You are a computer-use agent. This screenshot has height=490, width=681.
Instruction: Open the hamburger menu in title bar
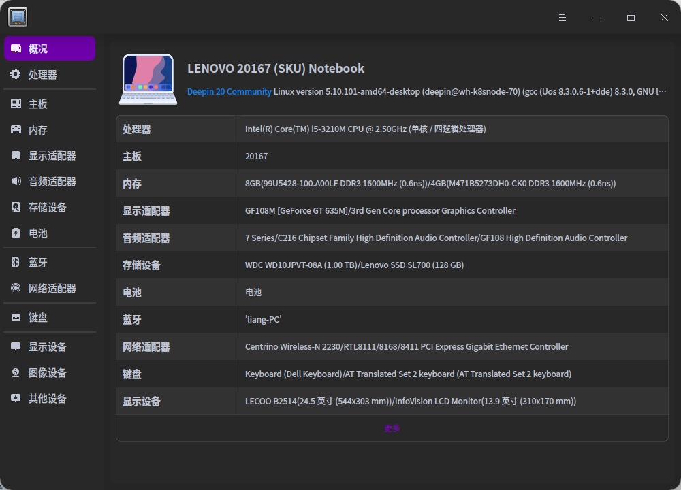tap(562, 17)
